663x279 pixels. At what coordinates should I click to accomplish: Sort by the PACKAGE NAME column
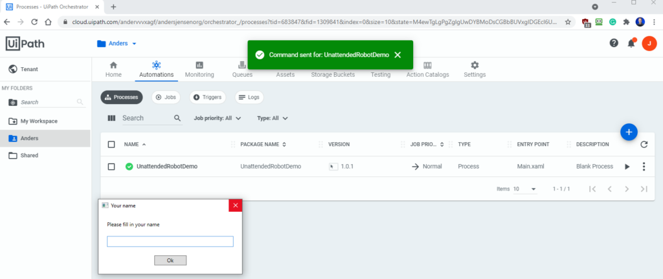point(263,145)
